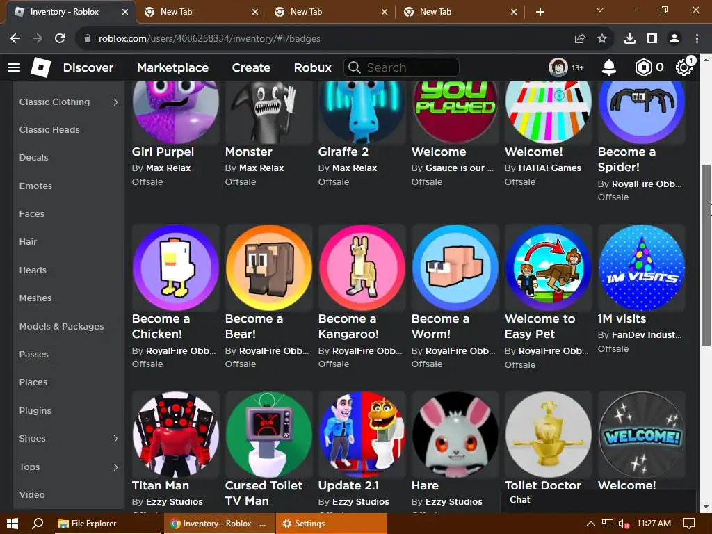This screenshot has width=712, height=534.
Task: Select the Hair category
Action: point(28,241)
